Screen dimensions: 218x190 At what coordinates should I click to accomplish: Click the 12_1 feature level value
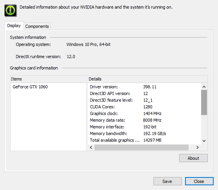point(148,100)
